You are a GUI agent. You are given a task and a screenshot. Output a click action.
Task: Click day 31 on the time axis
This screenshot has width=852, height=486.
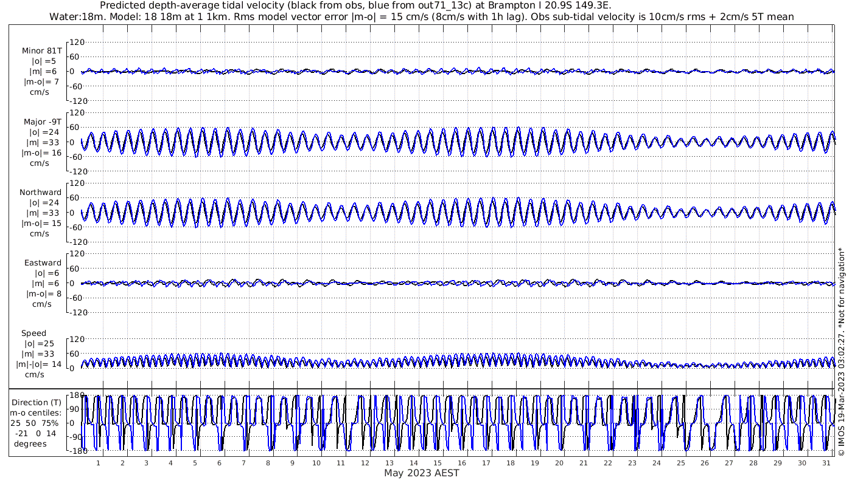pyautogui.click(x=826, y=462)
